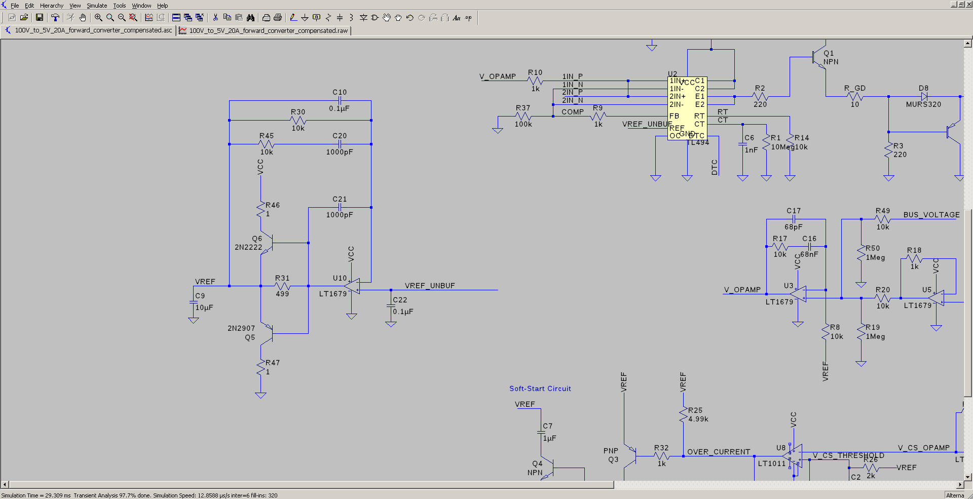Tile windows horizontally via toolbar icon
Image resolution: width=973 pixels, height=499 pixels.
click(176, 18)
